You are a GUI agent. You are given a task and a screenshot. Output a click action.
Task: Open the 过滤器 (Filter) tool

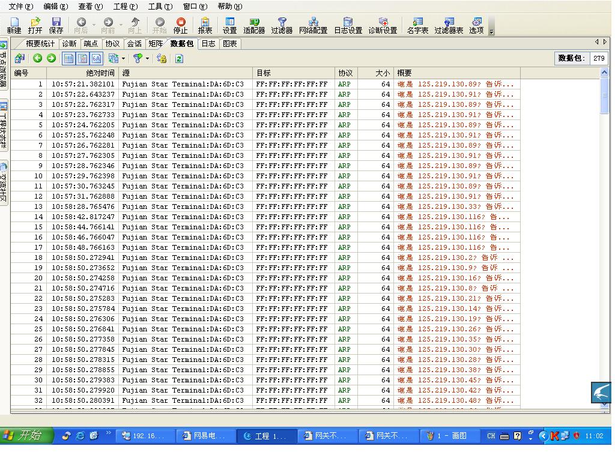pyautogui.click(x=282, y=25)
